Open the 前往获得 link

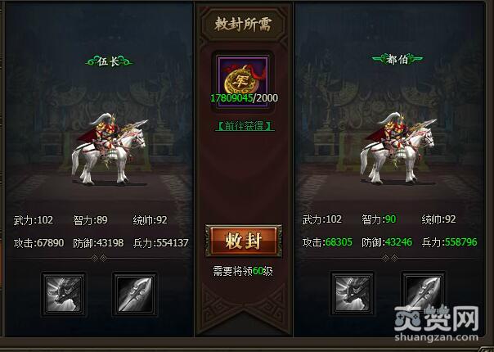pos(245,126)
